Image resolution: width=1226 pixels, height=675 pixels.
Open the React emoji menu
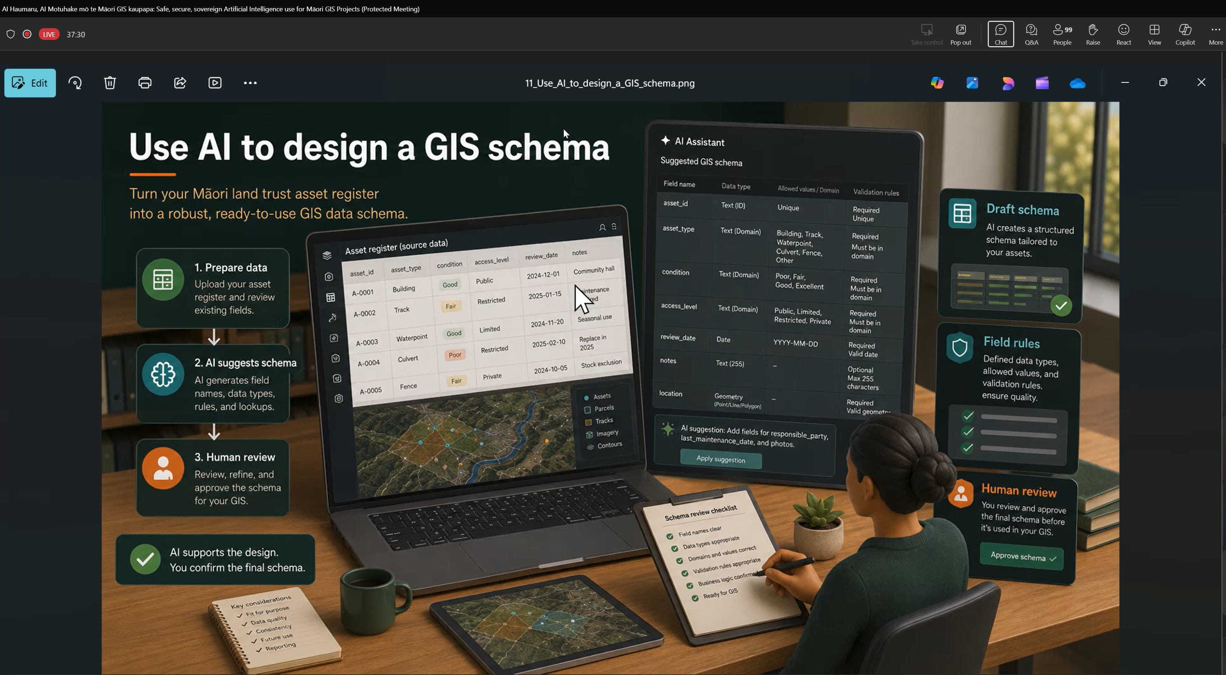(x=1124, y=34)
